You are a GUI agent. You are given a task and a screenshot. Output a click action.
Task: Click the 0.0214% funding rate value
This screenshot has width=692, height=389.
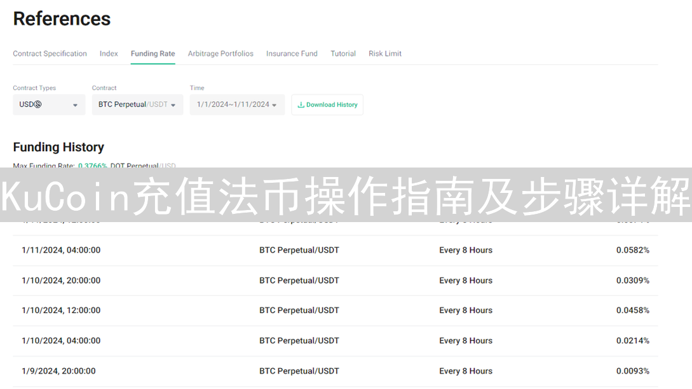tap(632, 341)
